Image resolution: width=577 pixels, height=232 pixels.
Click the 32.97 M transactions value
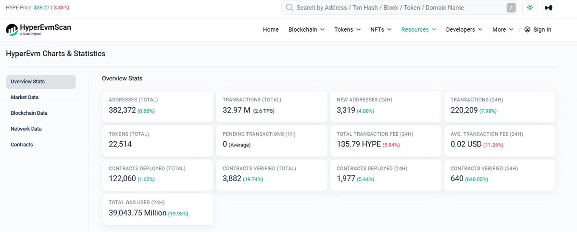[x=236, y=110]
